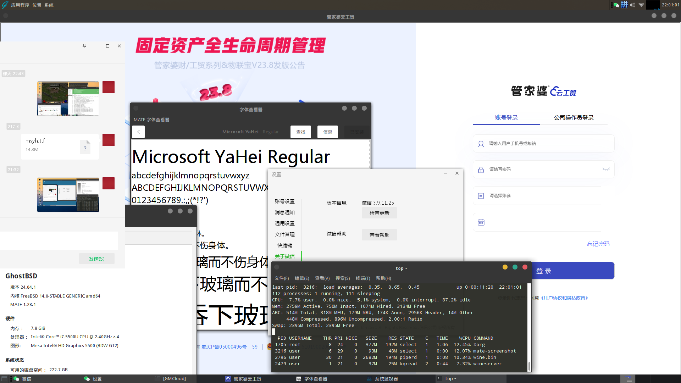Click the back arrow in font viewer
This screenshot has width=681, height=383.
click(138, 132)
